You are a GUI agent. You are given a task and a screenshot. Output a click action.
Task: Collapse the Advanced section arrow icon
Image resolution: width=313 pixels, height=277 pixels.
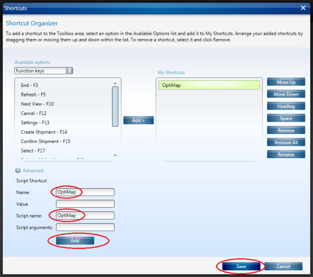[x=18, y=171]
